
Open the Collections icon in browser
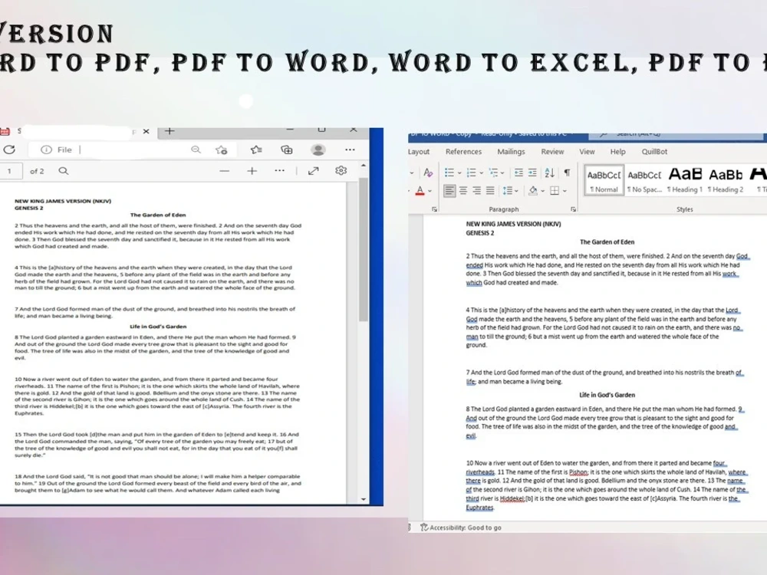287,149
